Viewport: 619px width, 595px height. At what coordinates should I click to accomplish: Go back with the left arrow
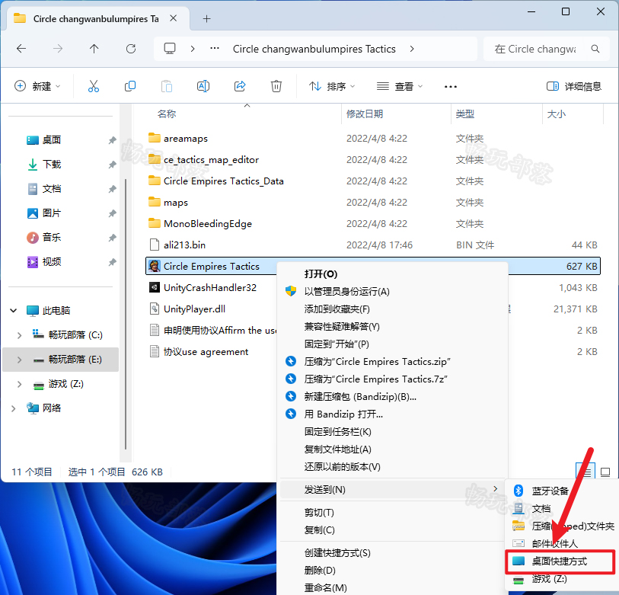click(x=21, y=49)
